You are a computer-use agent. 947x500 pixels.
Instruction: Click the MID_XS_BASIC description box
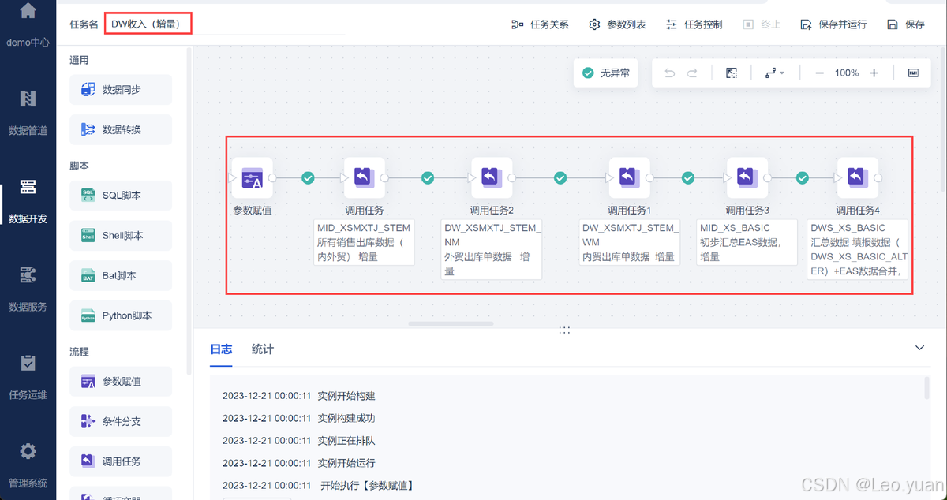click(747, 242)
